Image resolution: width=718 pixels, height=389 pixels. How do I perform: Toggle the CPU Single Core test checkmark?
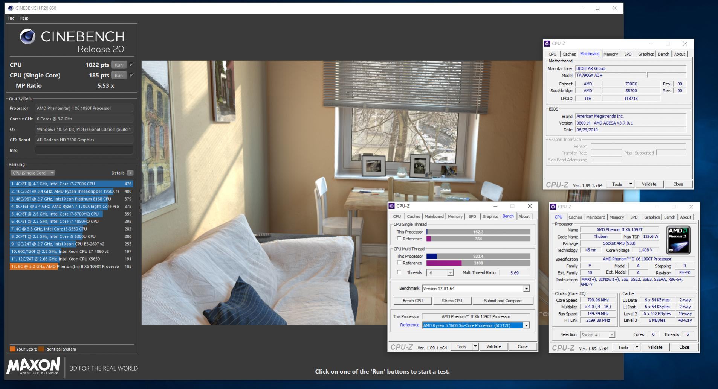coord(131,75)
